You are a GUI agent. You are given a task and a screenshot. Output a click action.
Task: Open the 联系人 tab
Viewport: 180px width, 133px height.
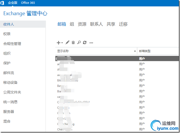pyautogui.click(x=96, y=24)
